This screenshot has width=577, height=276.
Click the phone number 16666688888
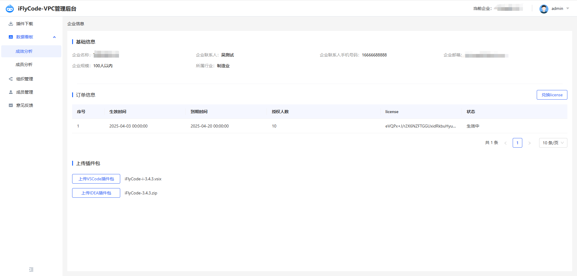coord(374,55)
